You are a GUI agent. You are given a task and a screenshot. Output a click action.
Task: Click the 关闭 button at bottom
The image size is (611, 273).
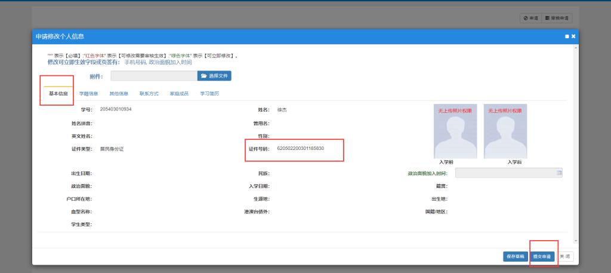point(566,256)
